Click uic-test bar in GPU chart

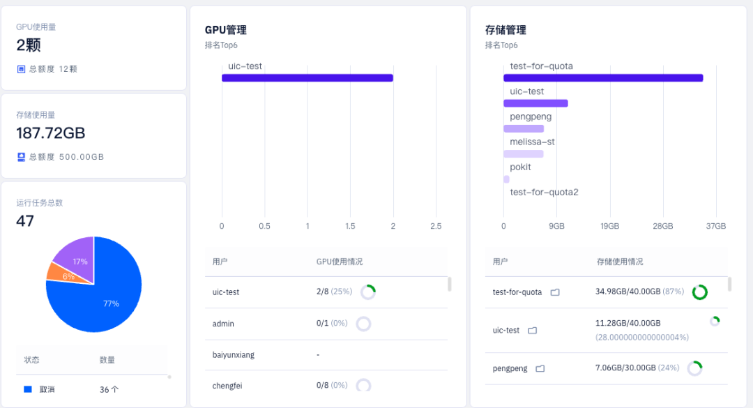pos(307,78)
